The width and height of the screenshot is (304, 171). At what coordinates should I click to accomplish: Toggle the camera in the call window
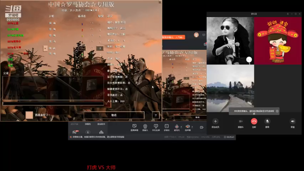point(241,121)
